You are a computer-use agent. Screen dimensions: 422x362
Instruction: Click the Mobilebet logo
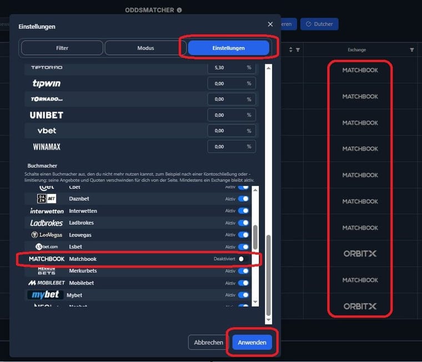47,283
